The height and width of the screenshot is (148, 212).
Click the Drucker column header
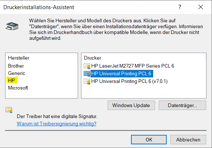[92, 58]
